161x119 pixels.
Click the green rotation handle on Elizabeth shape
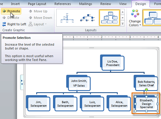click(147, 90)
